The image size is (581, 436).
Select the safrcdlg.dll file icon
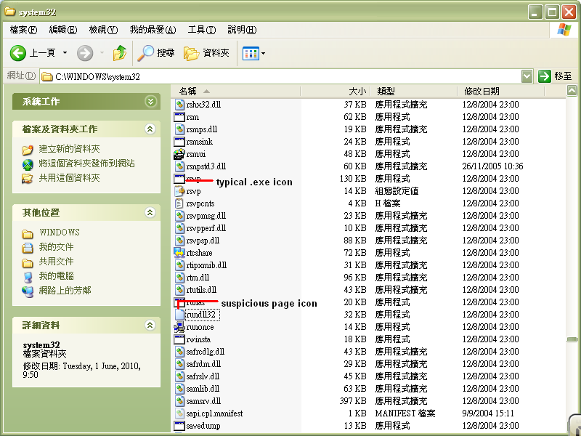point(179,352)
